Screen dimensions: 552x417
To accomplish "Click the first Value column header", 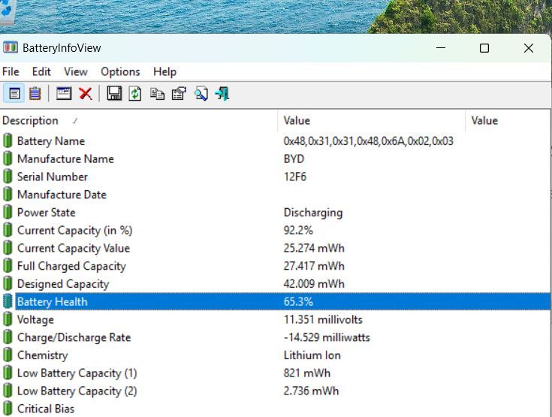I will coord(297,120).
